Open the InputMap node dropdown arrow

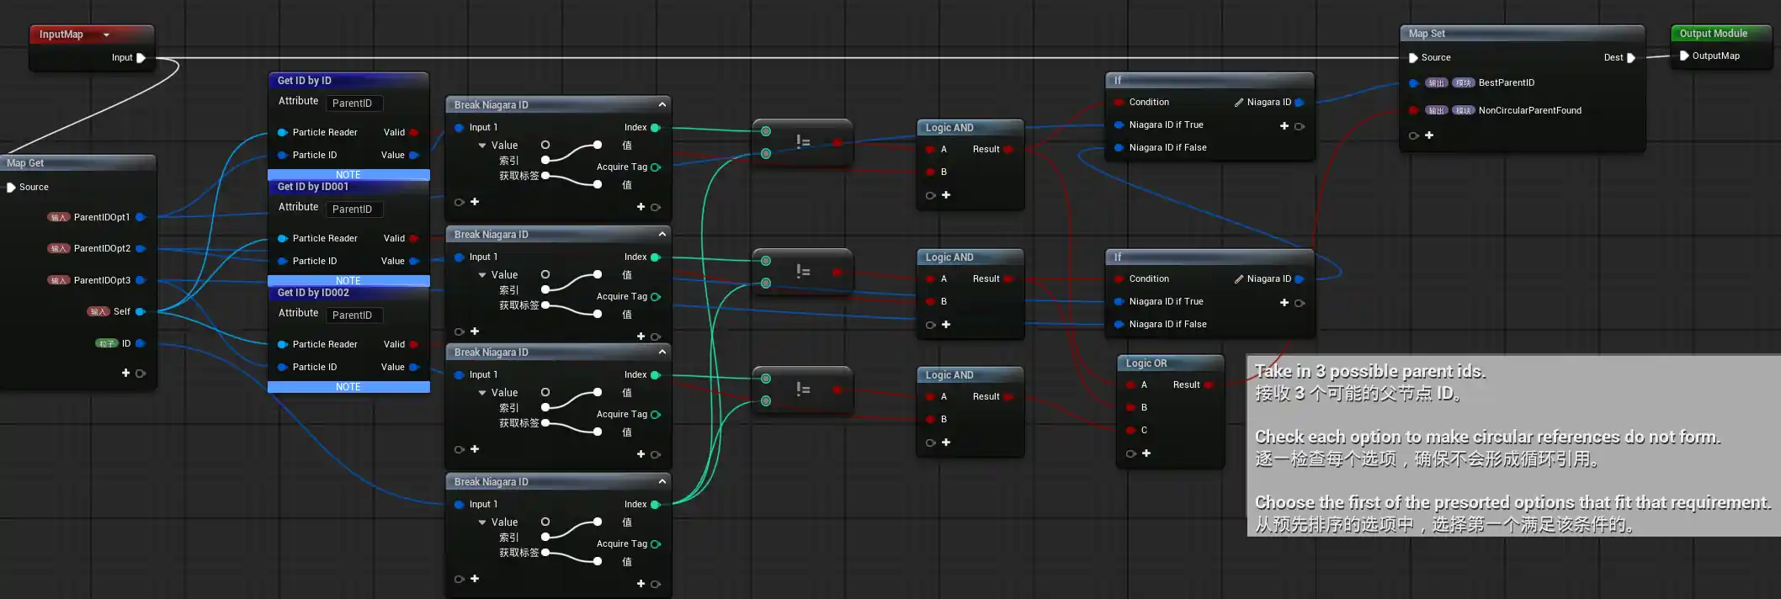[106, 34]
